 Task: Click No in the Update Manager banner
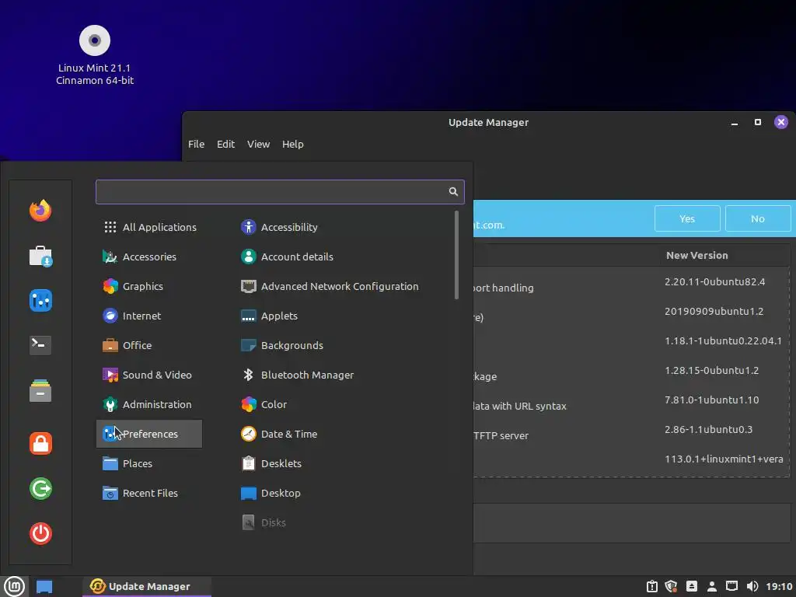[x=758, y=218]
